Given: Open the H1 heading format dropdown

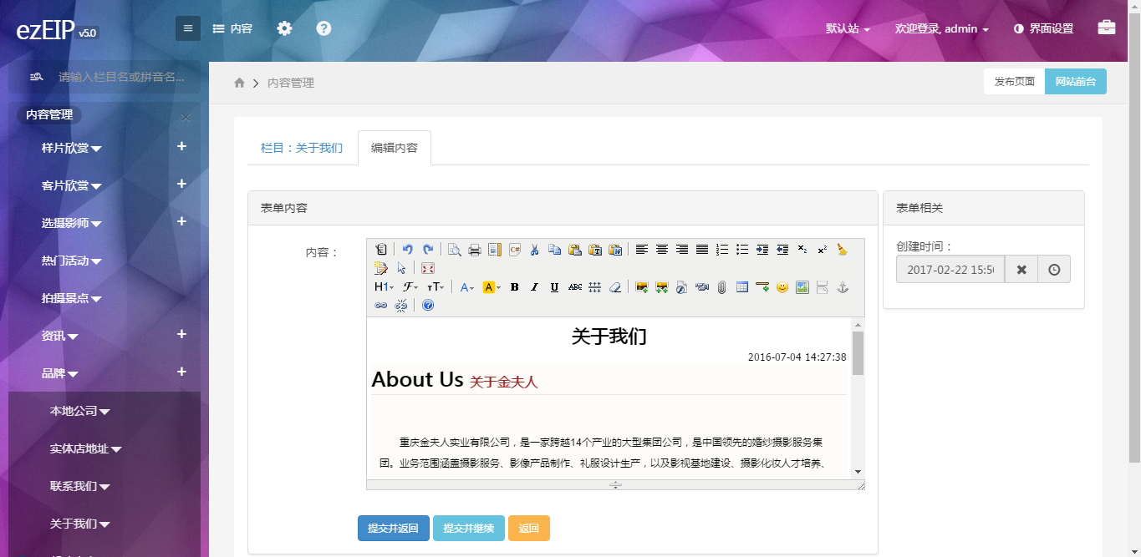Looking at the screenshot, I should pos(384,286).
